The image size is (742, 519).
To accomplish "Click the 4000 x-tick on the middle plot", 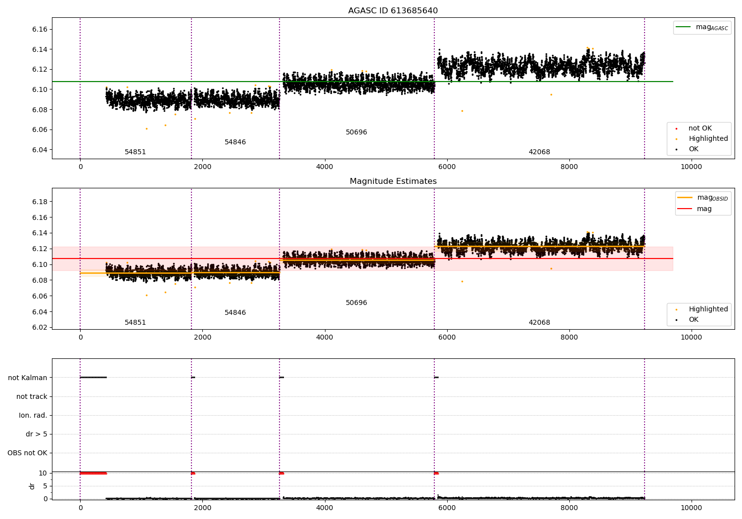I will 325,337.
